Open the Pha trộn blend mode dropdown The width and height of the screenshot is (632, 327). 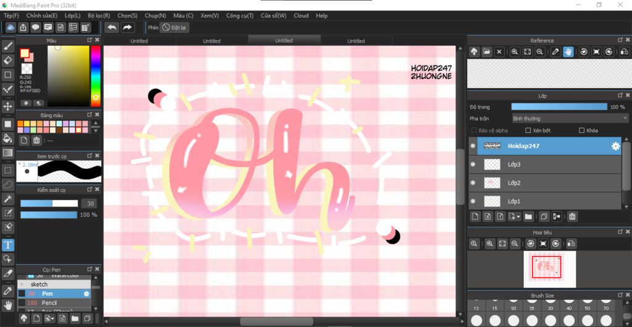pos(570,118)
